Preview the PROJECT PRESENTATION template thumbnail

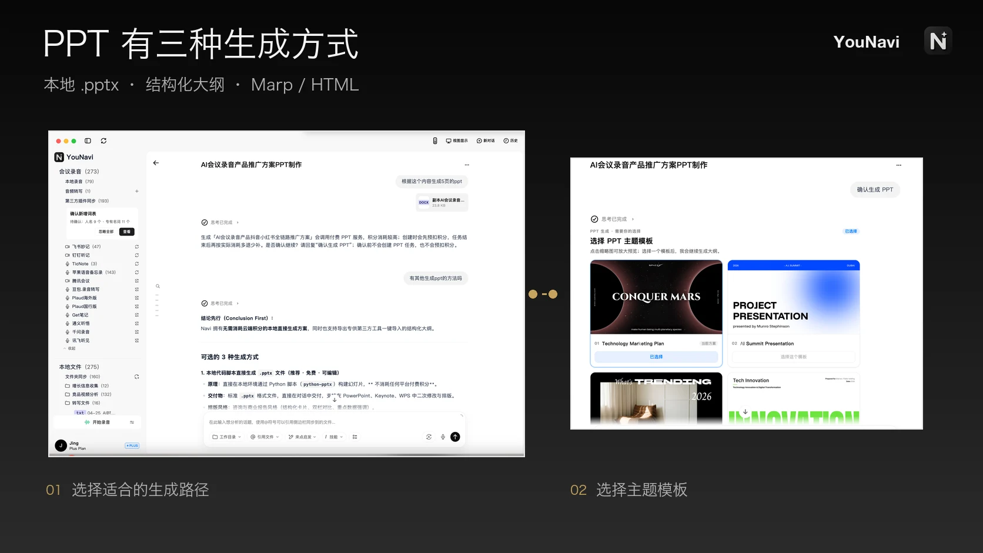click(794, 297)
